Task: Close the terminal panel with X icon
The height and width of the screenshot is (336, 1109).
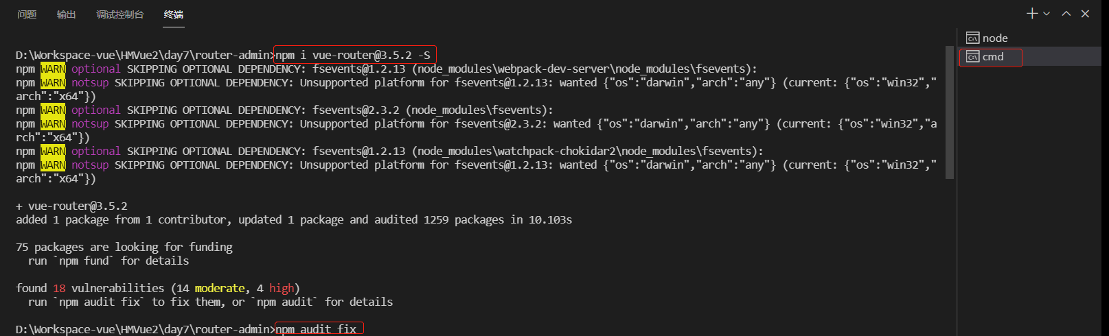Action: [x=1085, y=14]
